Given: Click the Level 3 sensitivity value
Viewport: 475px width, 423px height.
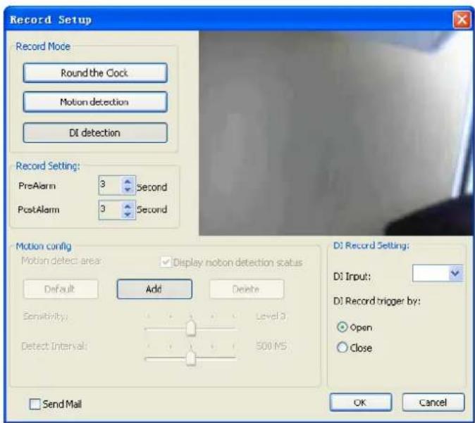Looking at the screenshot, I should tap(271, 316).
